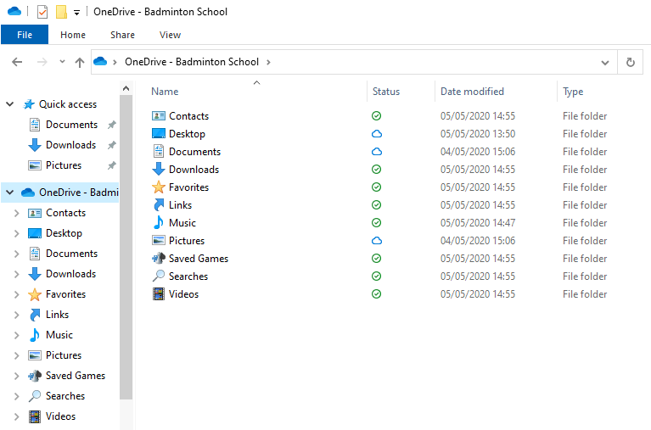Click the Saved Games folder icon in file list
The width and height of the screenshot is (651, 430).
click(159, 259)
